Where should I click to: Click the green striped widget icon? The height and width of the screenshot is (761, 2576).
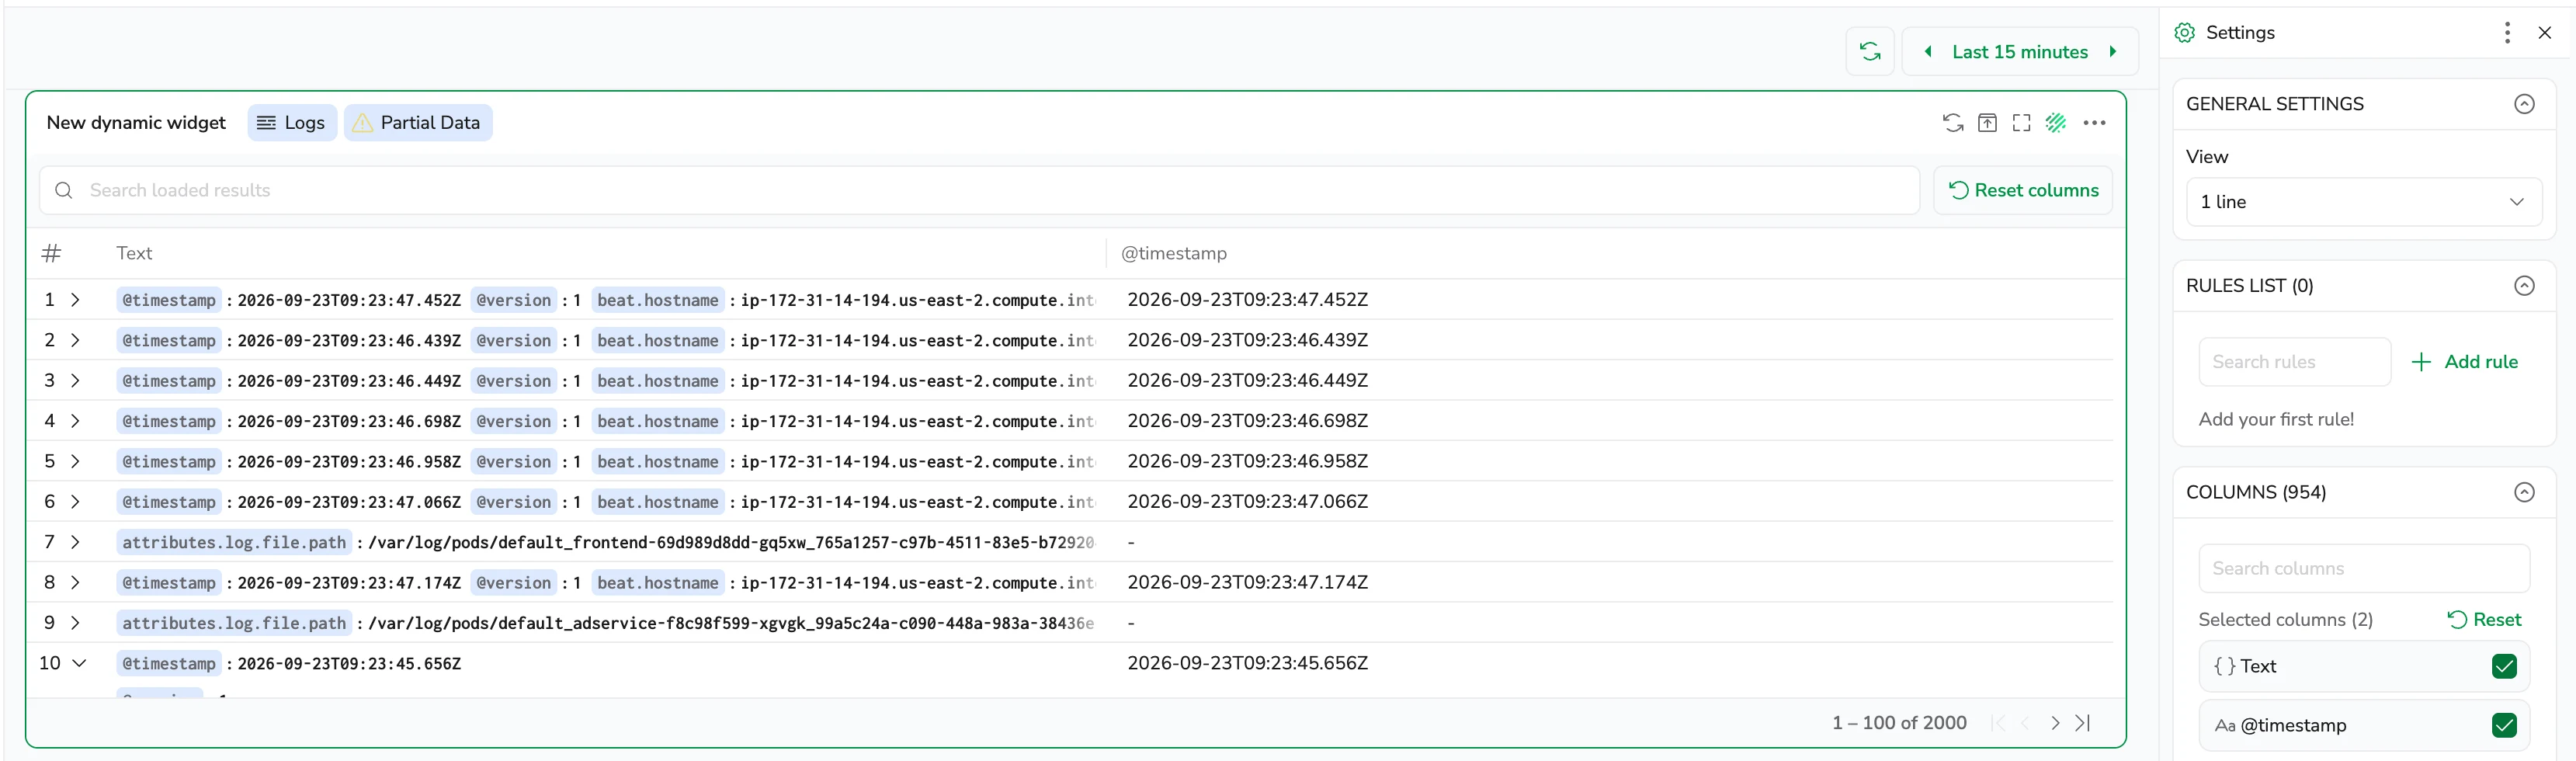[2055, 123]
